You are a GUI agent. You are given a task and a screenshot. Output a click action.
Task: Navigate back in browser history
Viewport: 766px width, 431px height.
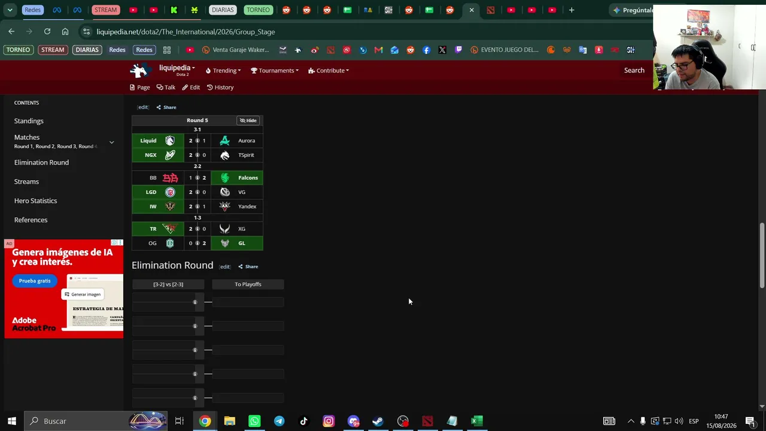coord(11,31)
